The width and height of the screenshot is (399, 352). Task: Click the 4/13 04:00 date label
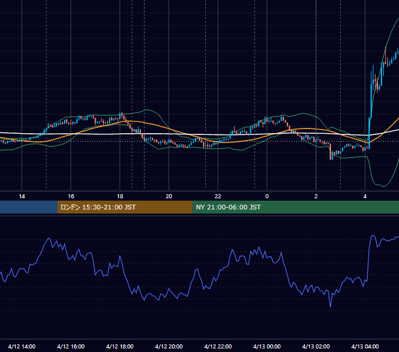365,346
